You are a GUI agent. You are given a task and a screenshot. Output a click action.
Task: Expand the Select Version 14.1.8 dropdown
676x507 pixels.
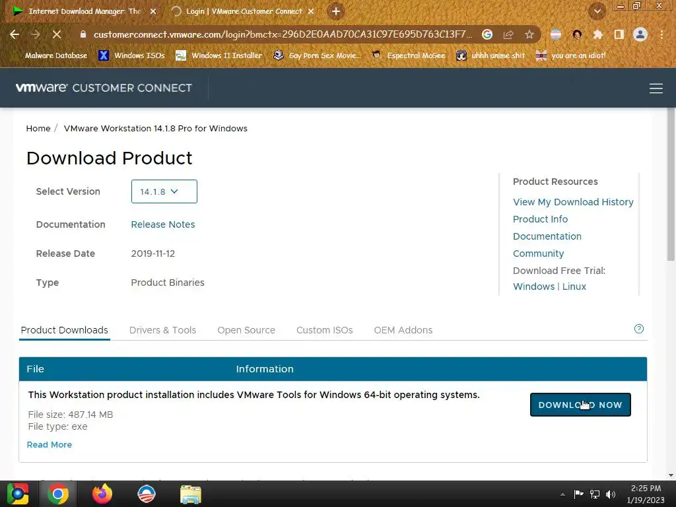tap(164, 191)
